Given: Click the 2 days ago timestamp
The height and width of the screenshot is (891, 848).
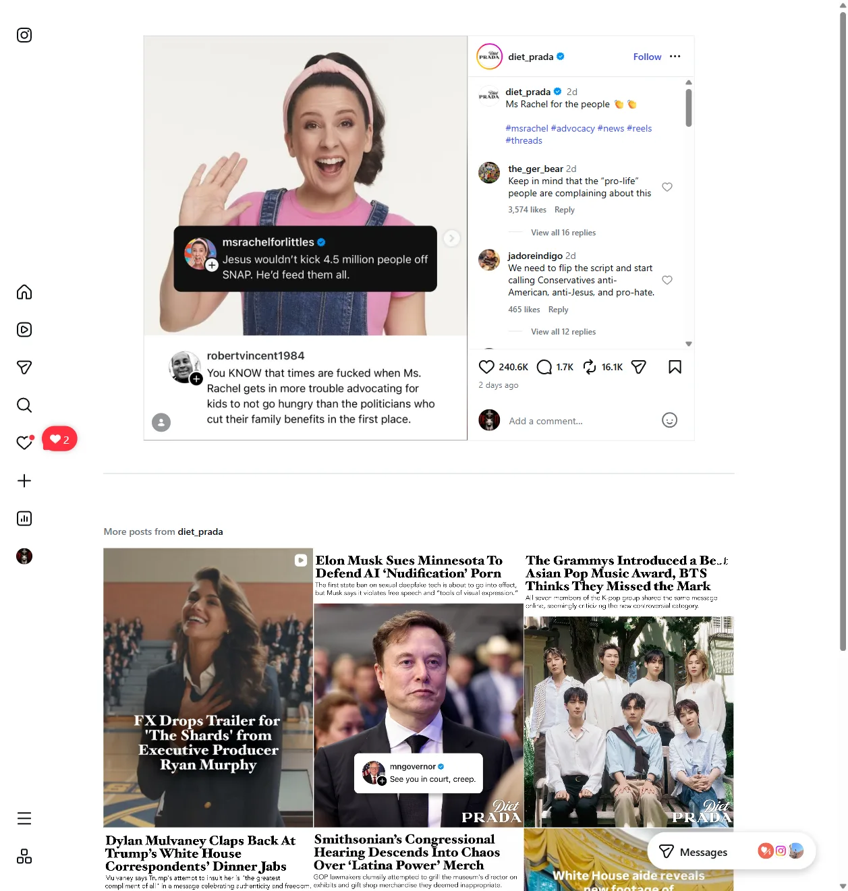Looking at the screenshot, I should (499, 385).
